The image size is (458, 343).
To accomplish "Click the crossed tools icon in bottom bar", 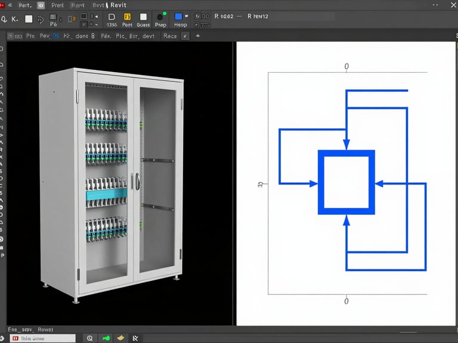I will tap(135, 338).
